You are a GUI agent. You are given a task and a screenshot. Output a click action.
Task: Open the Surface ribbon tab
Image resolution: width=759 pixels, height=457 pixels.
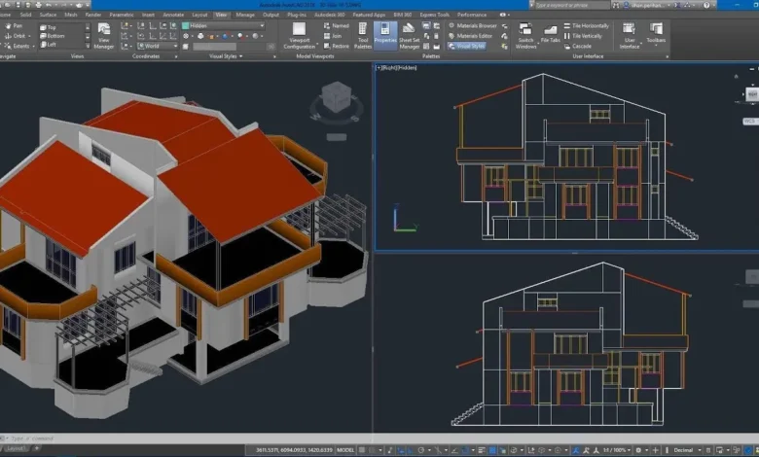(48, 15)
